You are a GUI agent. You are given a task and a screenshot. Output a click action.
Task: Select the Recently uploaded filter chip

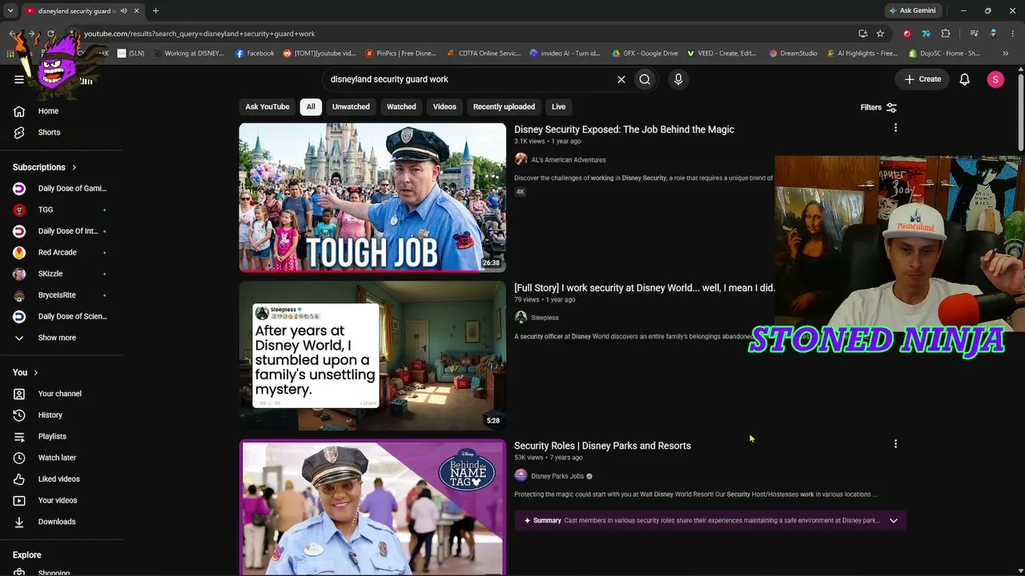tap(504, 106)
